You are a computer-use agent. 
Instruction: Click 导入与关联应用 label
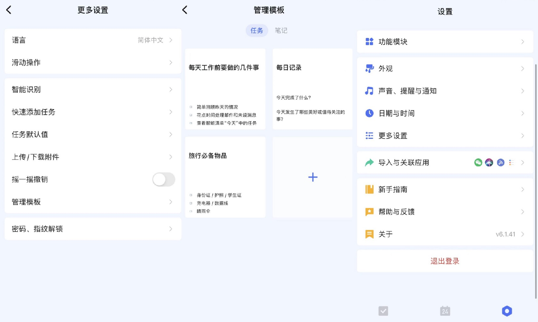404,163
